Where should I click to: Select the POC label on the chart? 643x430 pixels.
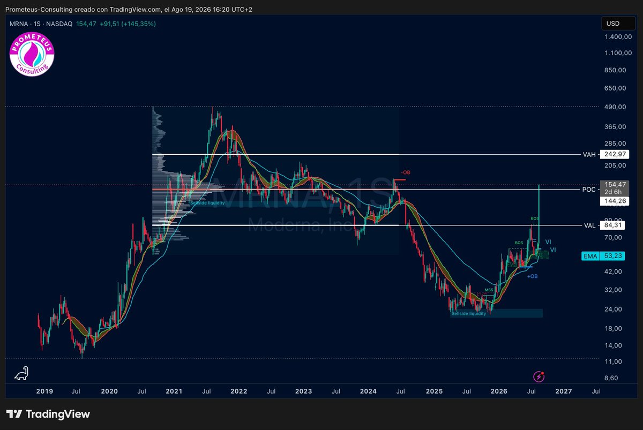point(588,190)
